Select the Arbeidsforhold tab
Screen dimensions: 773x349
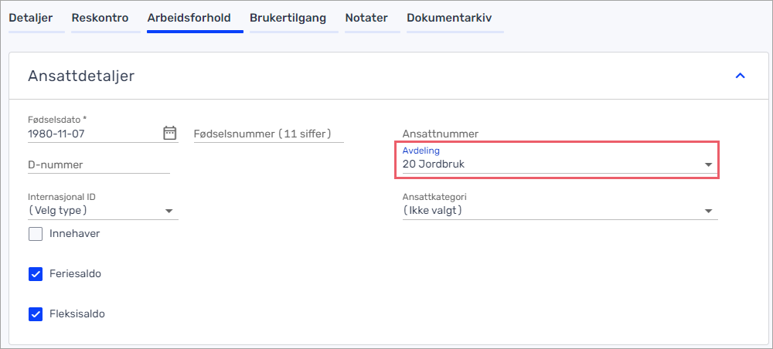pos(195,18)
